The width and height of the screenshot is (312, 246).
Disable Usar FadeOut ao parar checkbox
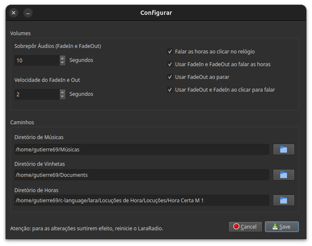click(170, 77)
